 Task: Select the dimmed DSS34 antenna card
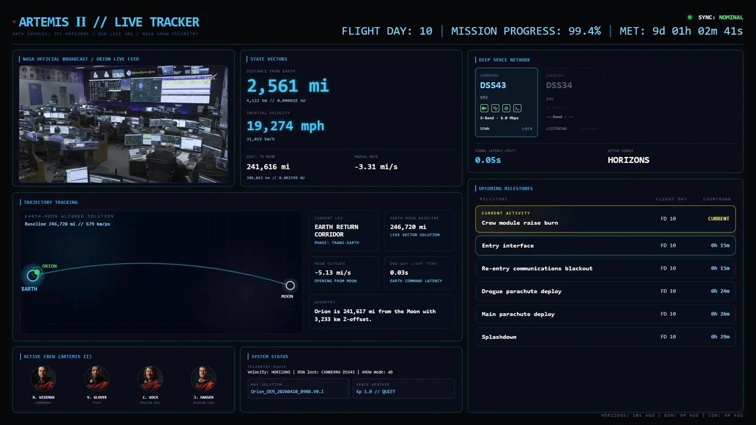click(x=572, y=102)
